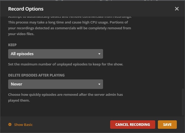Click the arrow on the Keep dropdown
This screenshot has height=133, width=185.
(99, 54)
